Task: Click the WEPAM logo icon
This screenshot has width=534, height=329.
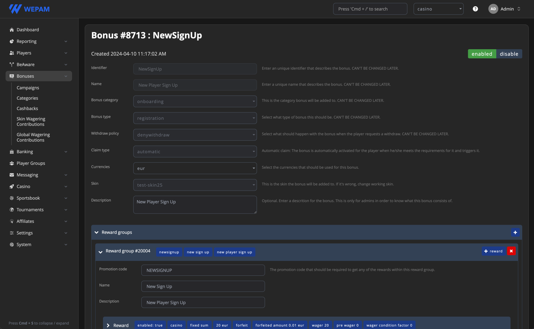Action: pos(15,9)
